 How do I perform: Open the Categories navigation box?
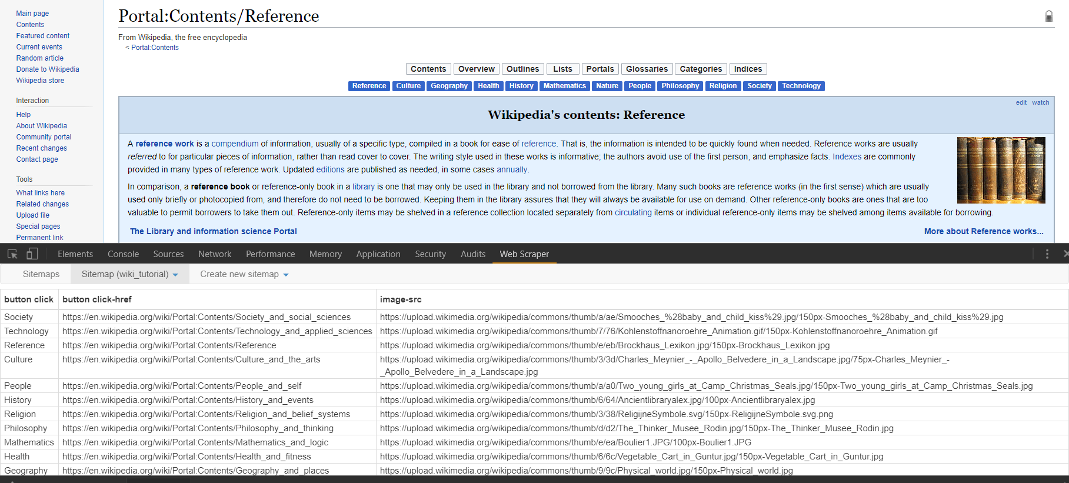point(701,69)
